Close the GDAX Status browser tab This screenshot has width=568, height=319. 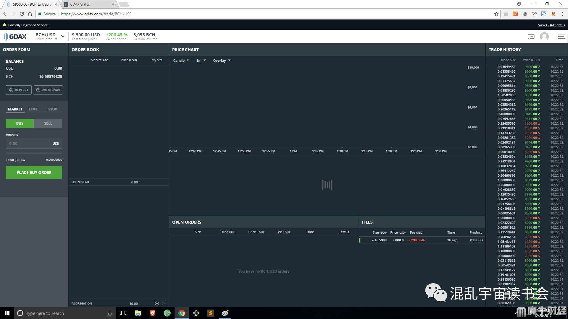point(113,4)
